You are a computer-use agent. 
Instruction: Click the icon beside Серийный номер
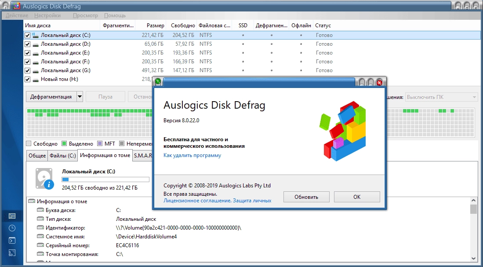tap(40, 245)
